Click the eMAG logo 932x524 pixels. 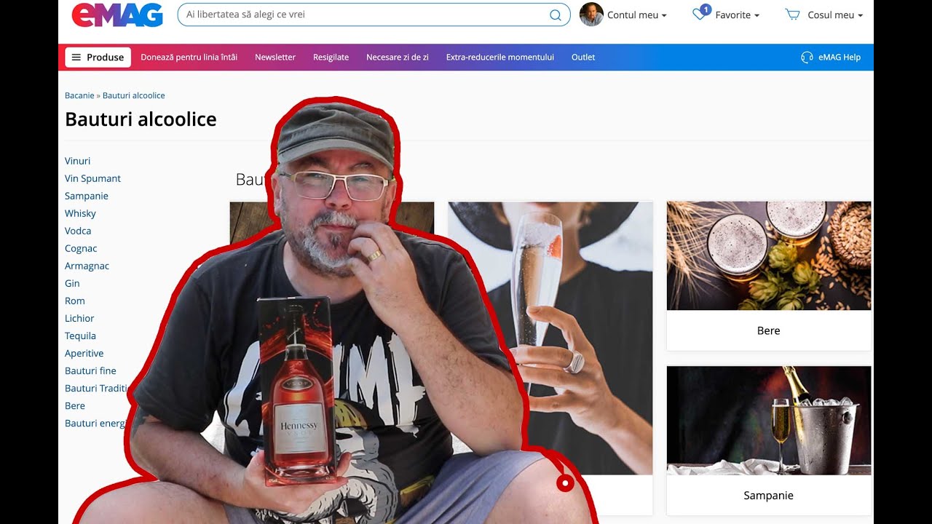tap(116, 15)
